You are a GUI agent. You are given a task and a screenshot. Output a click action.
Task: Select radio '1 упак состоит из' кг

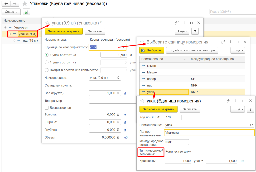(47, 55)
